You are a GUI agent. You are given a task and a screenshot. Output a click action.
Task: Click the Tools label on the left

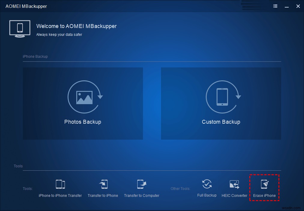coord(27,188)
